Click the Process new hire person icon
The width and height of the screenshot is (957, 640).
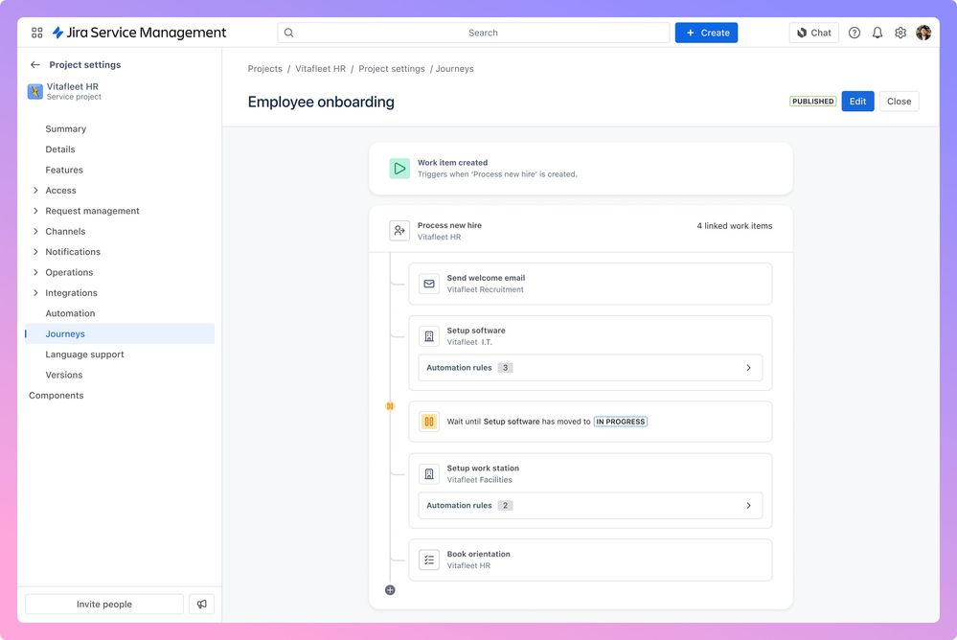click(399, 230)
